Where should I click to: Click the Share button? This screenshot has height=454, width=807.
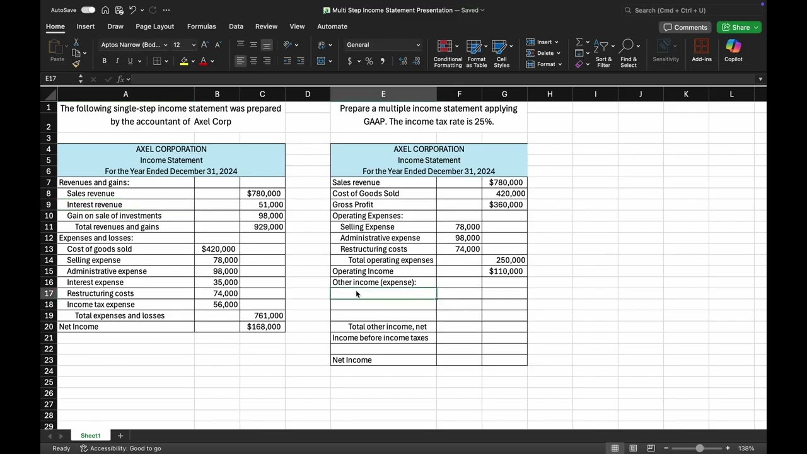pos(739,27)
